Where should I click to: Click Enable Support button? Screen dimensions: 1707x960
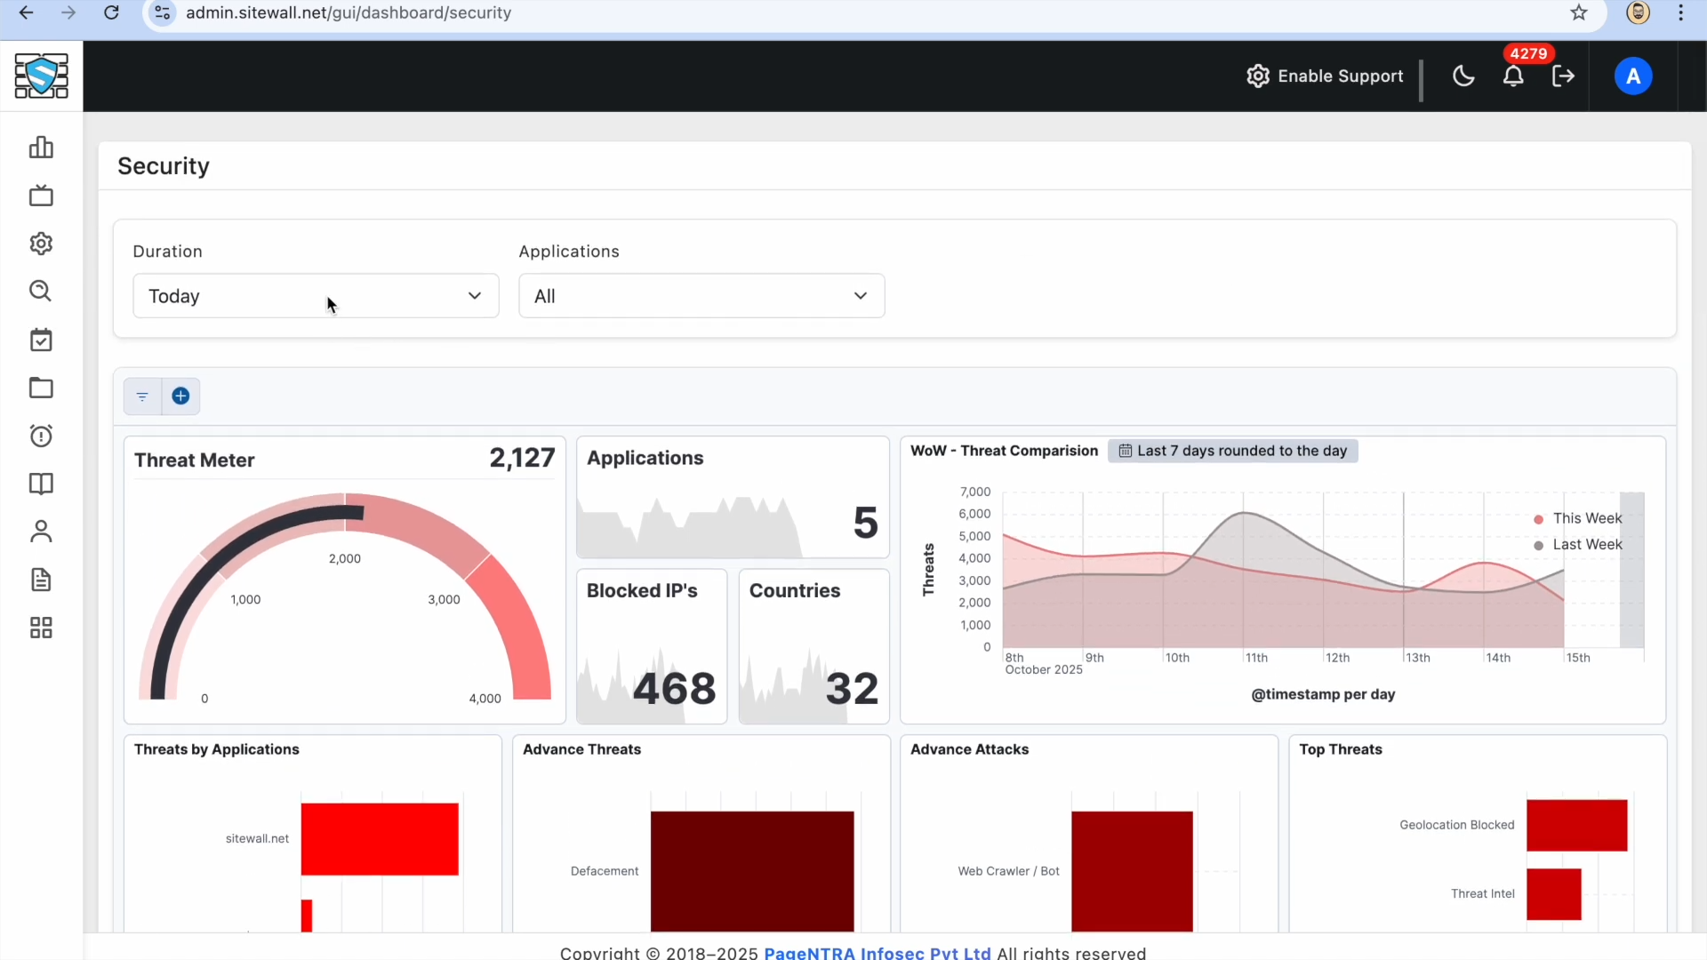[1325, 76]
